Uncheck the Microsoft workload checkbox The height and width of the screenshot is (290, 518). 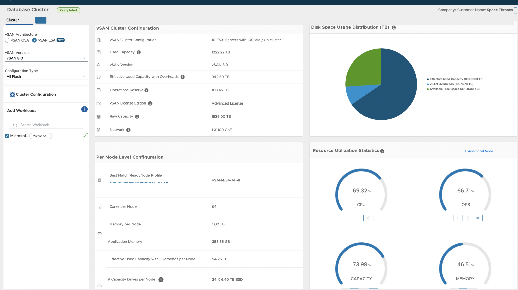(x=7, y=136)
